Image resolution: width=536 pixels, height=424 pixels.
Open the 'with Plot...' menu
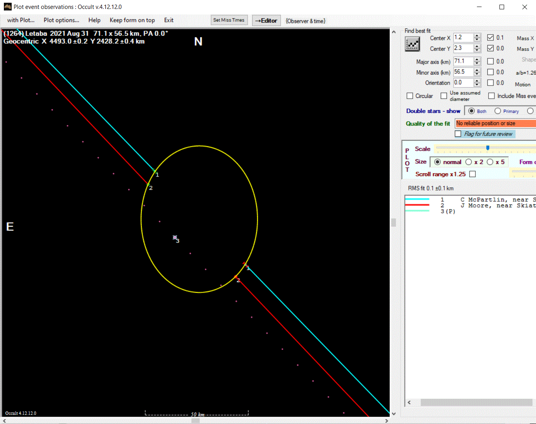coord(21,20)
